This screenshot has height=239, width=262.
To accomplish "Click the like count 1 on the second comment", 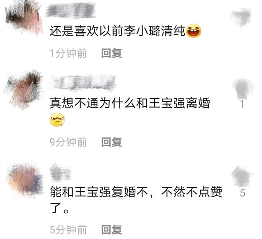I will click(x=242, y=104).
